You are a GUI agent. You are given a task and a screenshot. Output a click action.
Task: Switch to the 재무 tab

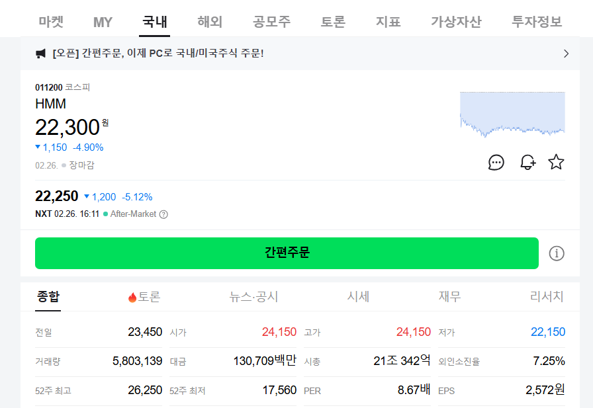pyautogui.click(x=449, y=297)
